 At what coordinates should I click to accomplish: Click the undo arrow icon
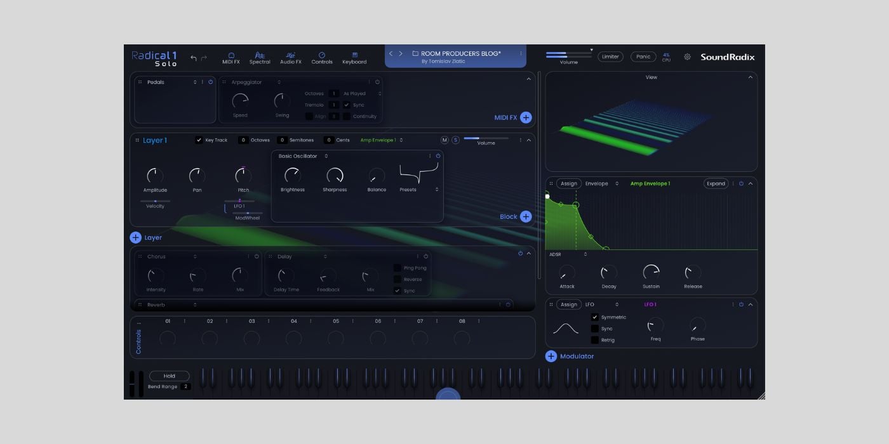tap(194, 58)
